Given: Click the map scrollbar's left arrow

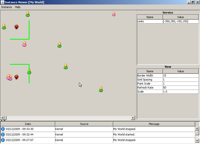Looking at the screenshot, I should (2, 118).
